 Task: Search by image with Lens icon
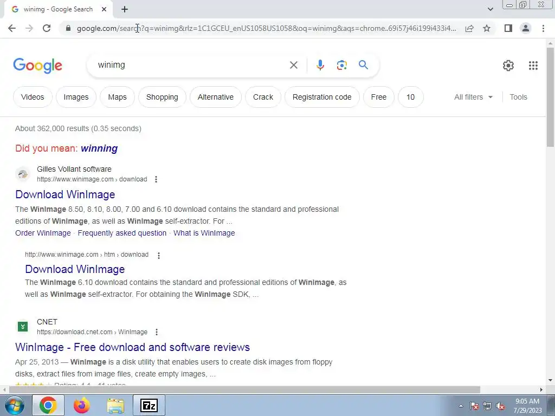coord(341,65)
